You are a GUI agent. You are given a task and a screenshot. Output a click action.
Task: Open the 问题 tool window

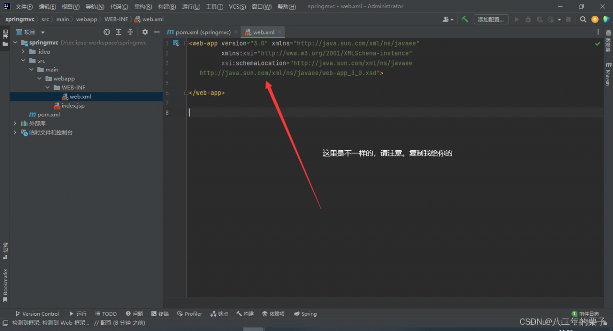[135, 314]
